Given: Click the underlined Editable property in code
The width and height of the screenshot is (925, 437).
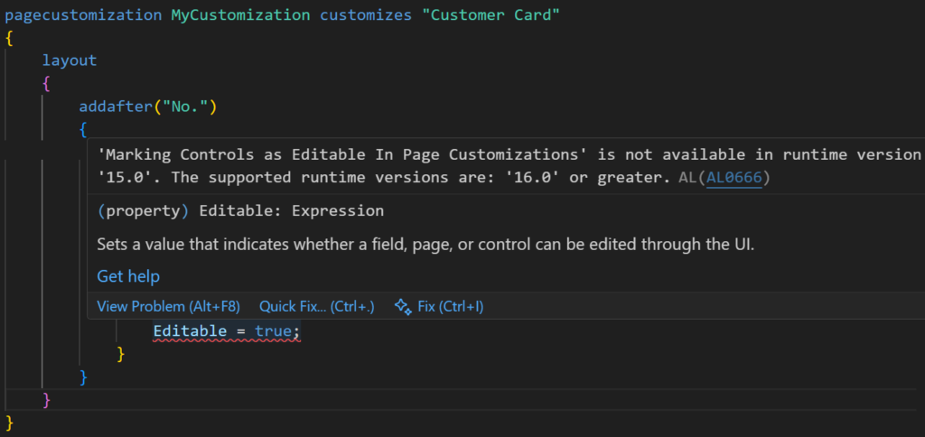Looking at the screenshot, I should [190, 331].
